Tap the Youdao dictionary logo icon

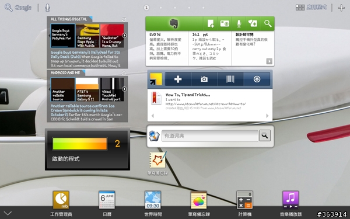coord(154,135)
